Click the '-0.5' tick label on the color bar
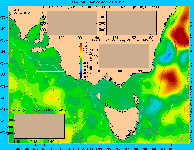 coord(85,77)
